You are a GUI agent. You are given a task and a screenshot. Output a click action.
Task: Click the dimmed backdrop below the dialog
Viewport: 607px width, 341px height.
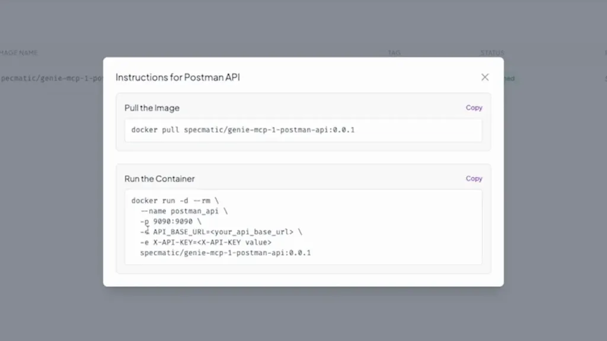303,314
